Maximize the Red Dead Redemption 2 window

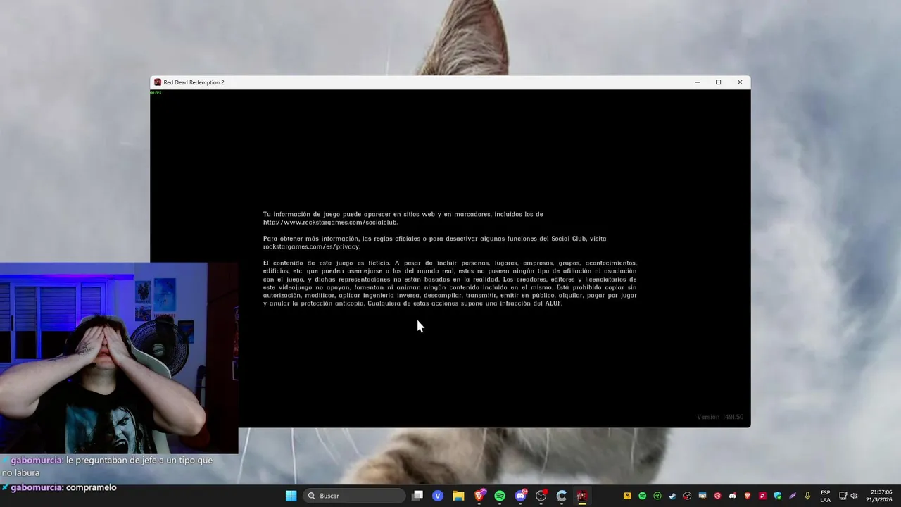[x=718, y=82]
